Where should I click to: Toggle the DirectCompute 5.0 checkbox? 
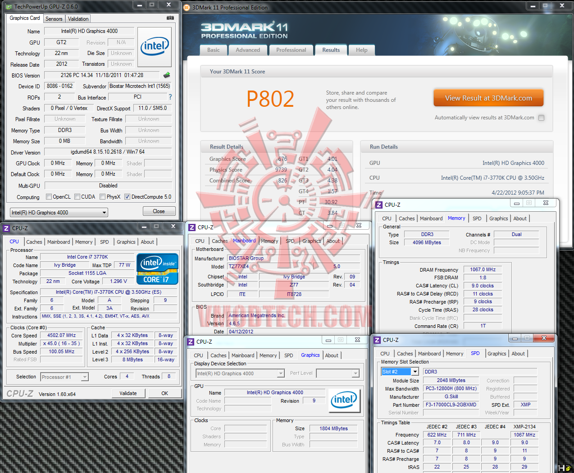pos(128,197)
